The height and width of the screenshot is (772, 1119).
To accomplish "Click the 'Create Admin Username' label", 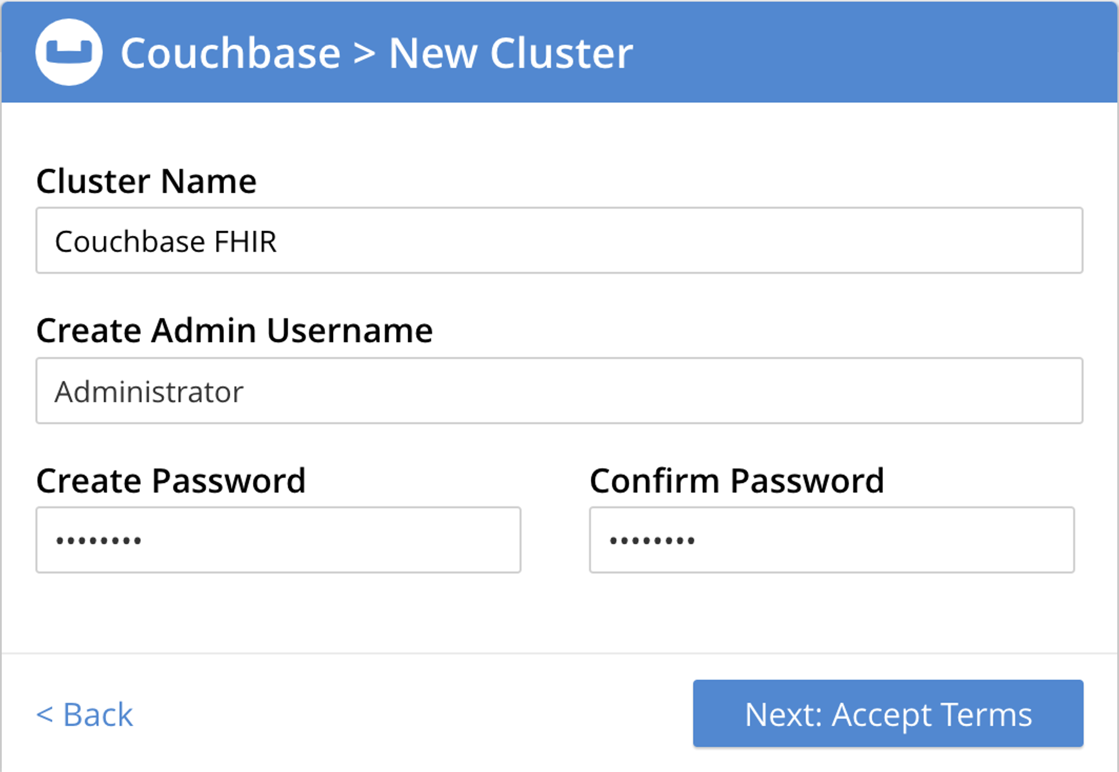I will (x=235, y=330).
